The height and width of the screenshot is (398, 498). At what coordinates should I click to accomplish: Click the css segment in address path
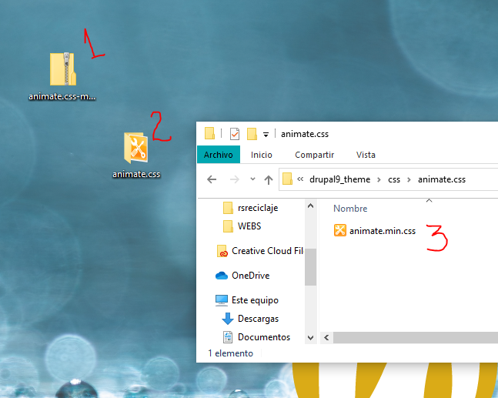point(394,179)
